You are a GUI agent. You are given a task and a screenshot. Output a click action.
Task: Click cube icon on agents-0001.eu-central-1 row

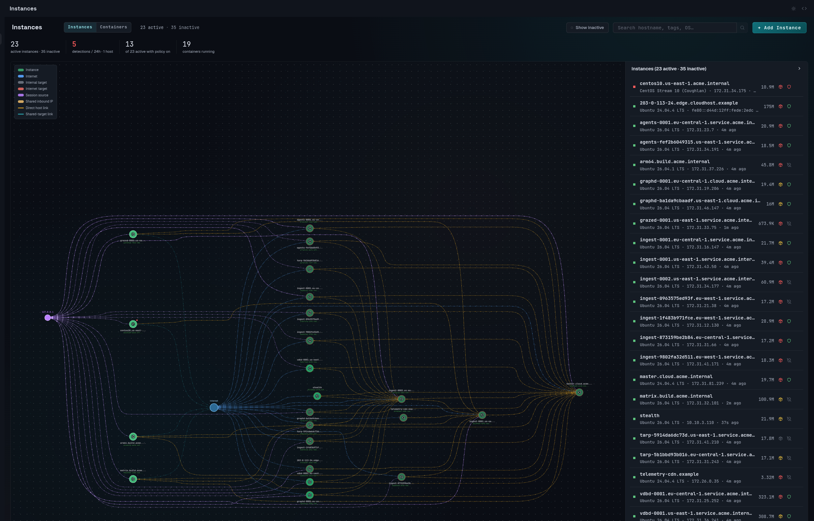click(780, 126)
